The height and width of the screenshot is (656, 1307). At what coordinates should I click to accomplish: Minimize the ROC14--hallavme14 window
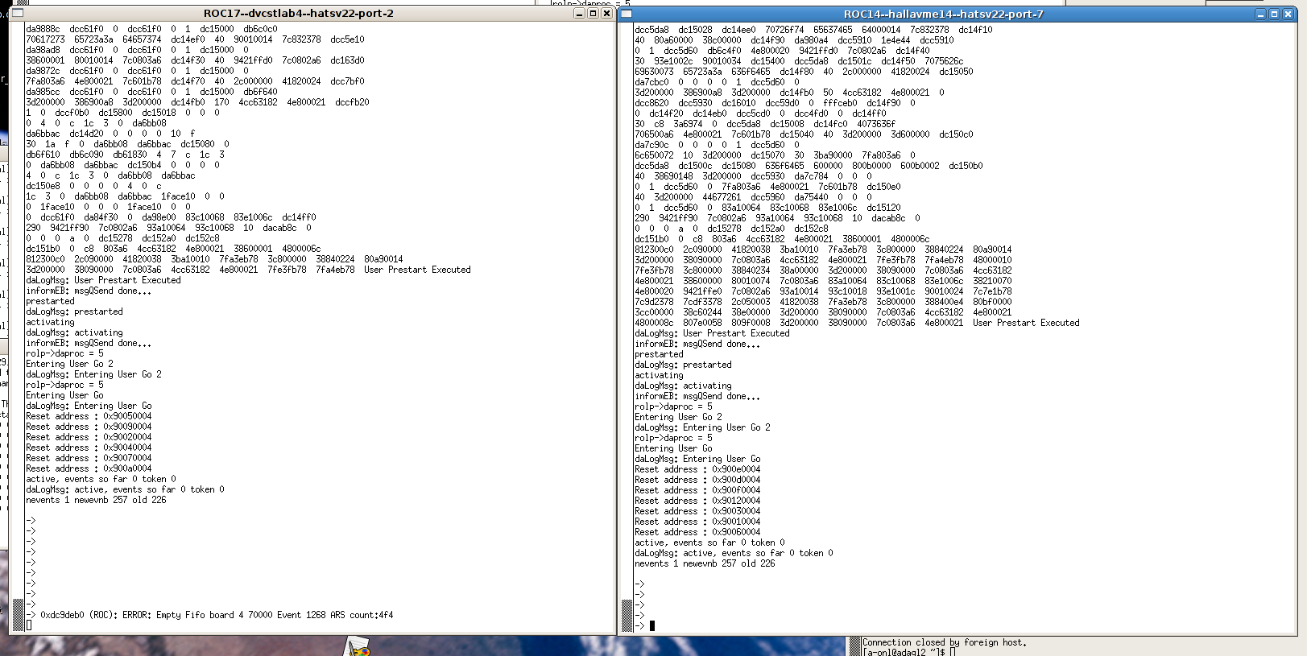coord(1261,14)
